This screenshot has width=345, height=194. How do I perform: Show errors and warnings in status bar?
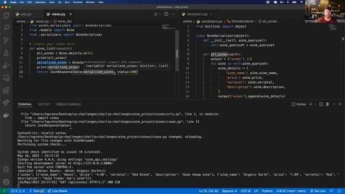18,191
